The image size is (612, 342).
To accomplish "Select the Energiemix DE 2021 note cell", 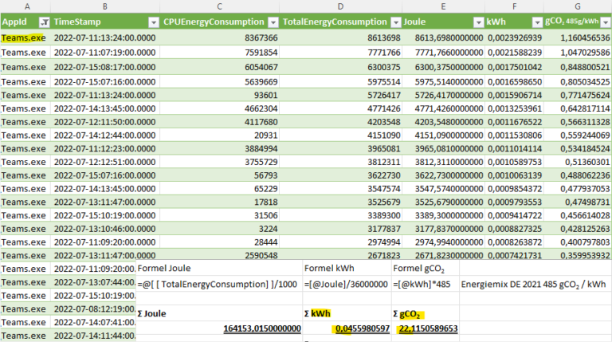I will [535, 285].
